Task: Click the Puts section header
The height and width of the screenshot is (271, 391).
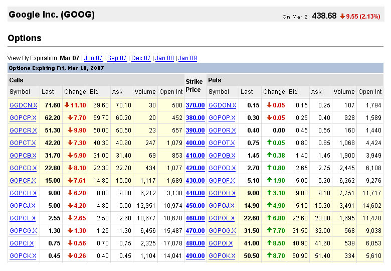Action: click(215, 80)
